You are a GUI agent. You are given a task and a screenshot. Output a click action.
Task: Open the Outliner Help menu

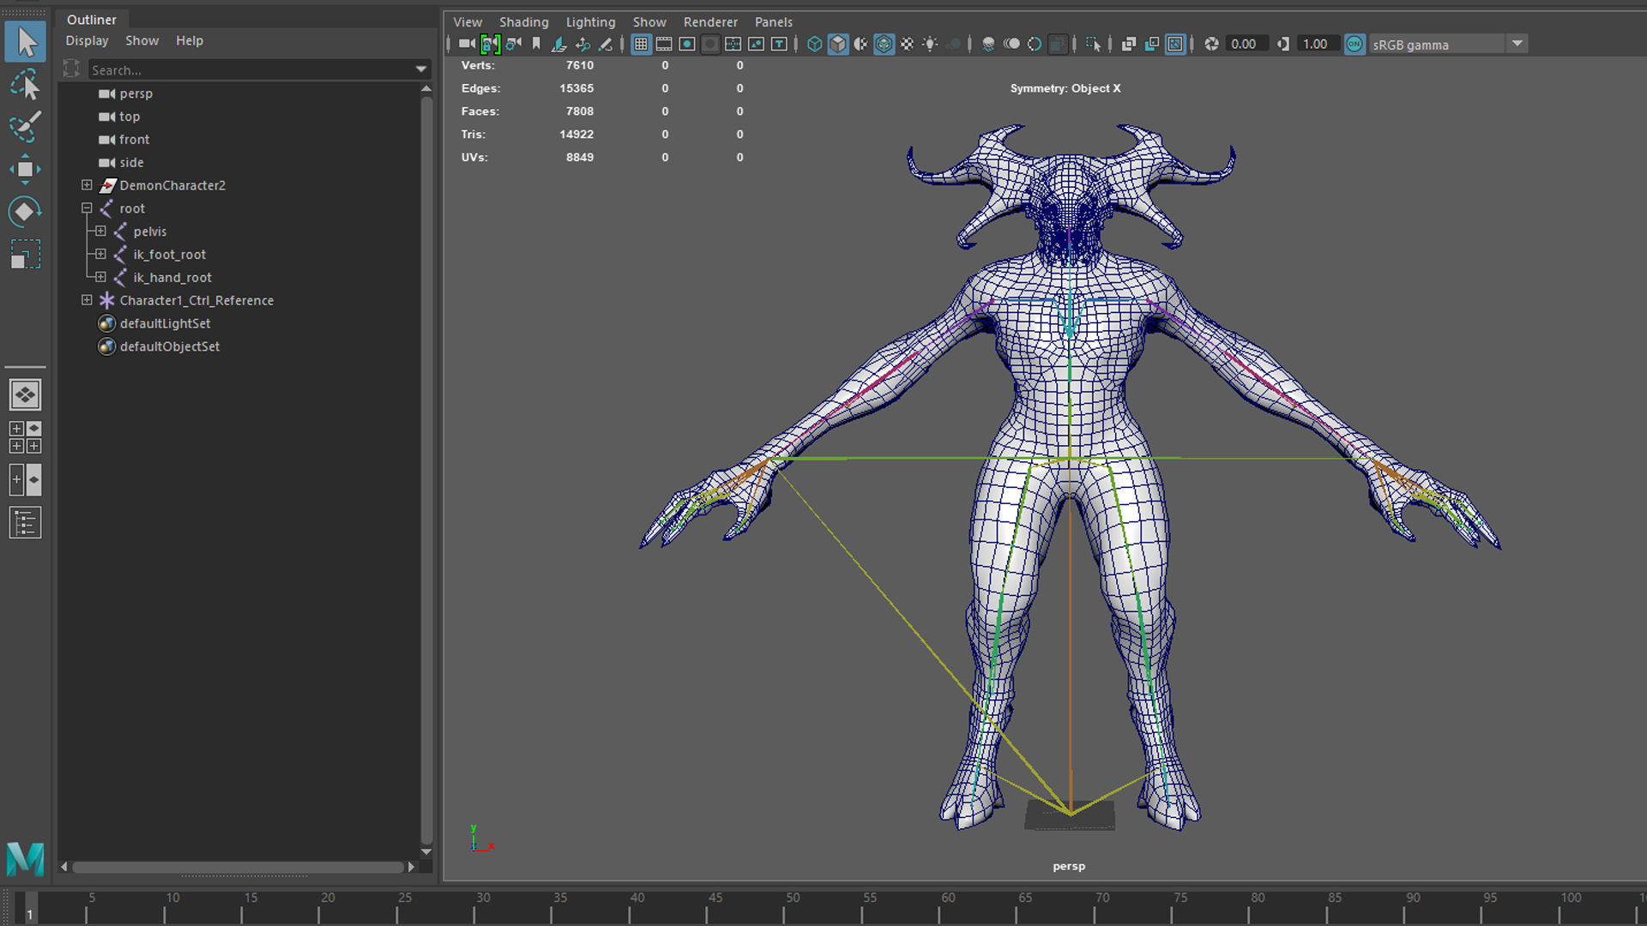190,40
